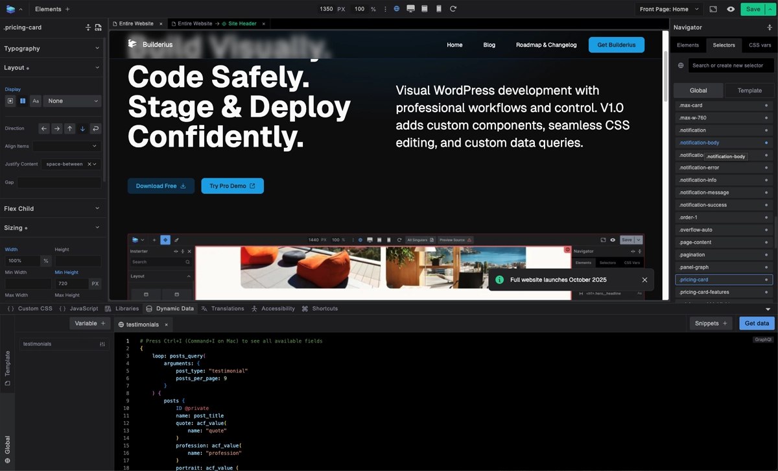Image resolution: width=778 pixels, height=471 pixels.
Task: Dismiss the launch notification with X
Action: pyautogui.click(x=644, y=280)
